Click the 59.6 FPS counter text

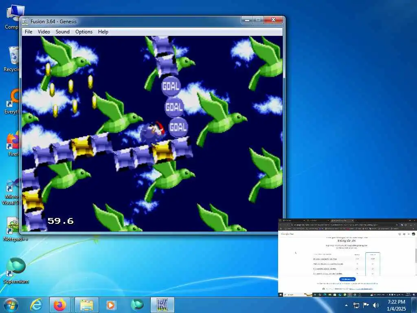(x=60, y=220)
